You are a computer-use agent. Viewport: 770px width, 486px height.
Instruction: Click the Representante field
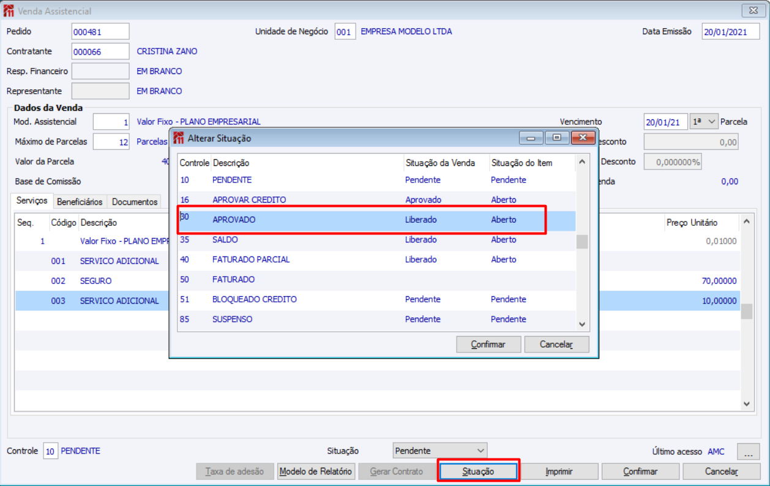[x=100, y=91]
